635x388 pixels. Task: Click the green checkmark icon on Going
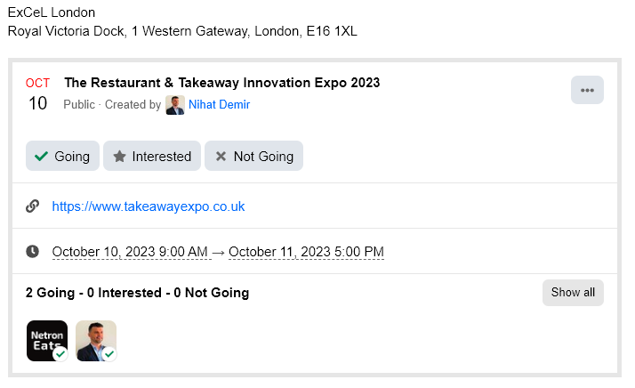coord(41,157)
